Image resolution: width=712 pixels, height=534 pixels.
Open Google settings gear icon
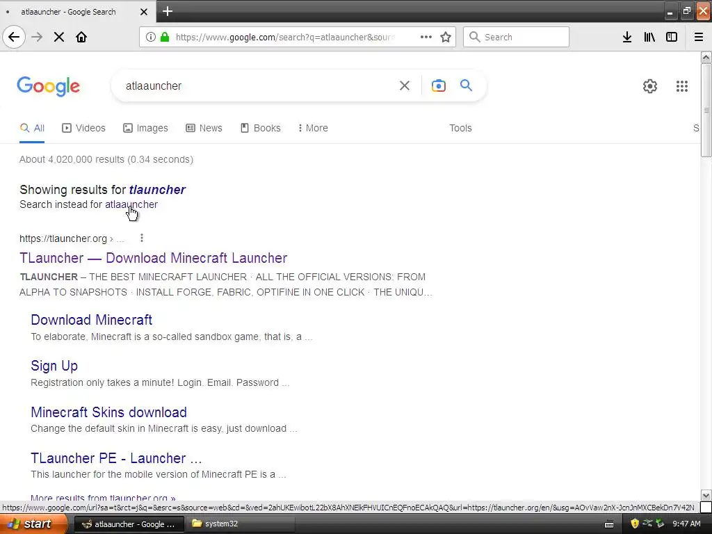pyautogui.click(x=650, y=86)
